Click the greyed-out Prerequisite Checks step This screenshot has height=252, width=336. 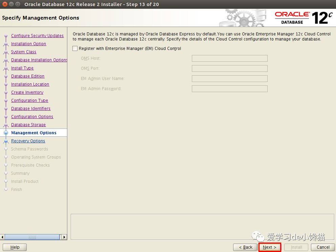point(30,165)
